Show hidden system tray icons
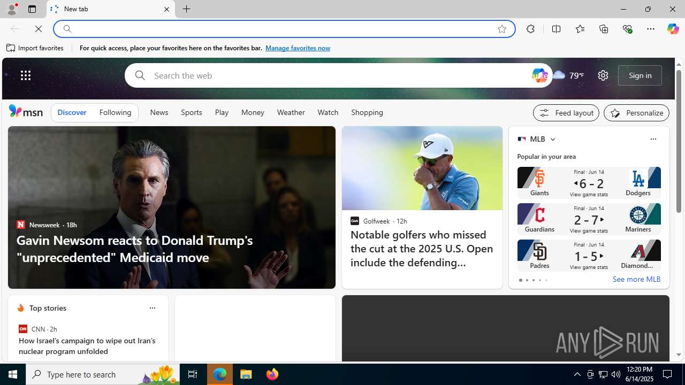This screenshot has height=385, width=685. 577,374
